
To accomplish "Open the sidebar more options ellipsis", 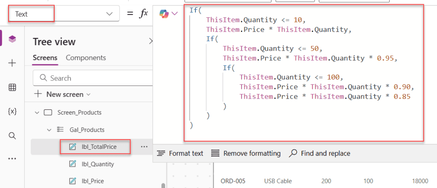I will point(12,159).
